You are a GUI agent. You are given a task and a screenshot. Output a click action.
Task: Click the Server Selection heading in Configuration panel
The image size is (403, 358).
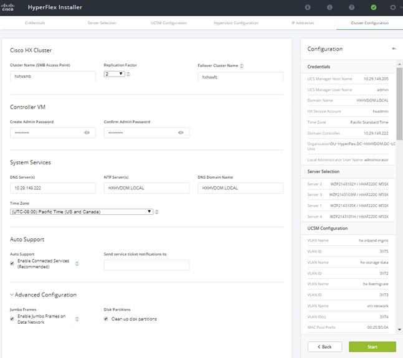[323, 172]
